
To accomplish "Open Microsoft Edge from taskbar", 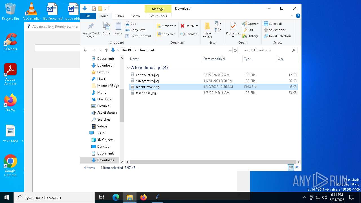I will pos(116,197).
